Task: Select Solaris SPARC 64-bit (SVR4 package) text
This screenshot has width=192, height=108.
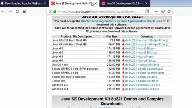Action: click(75, 69)
